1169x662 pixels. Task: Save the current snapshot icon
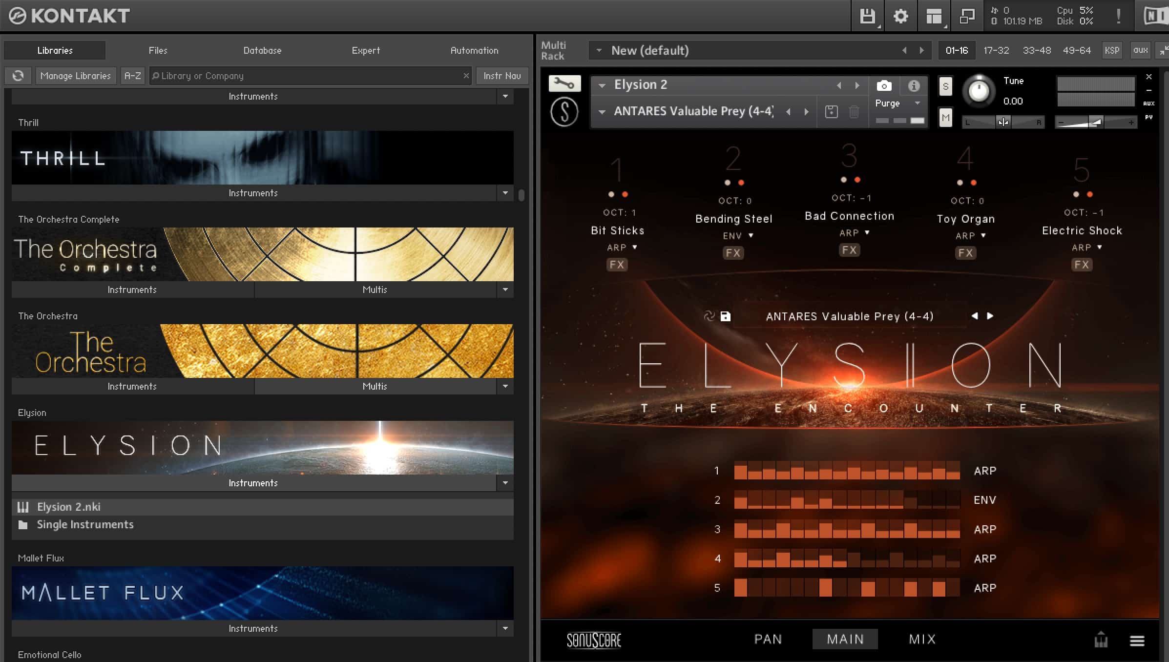[x=831, y=112]
